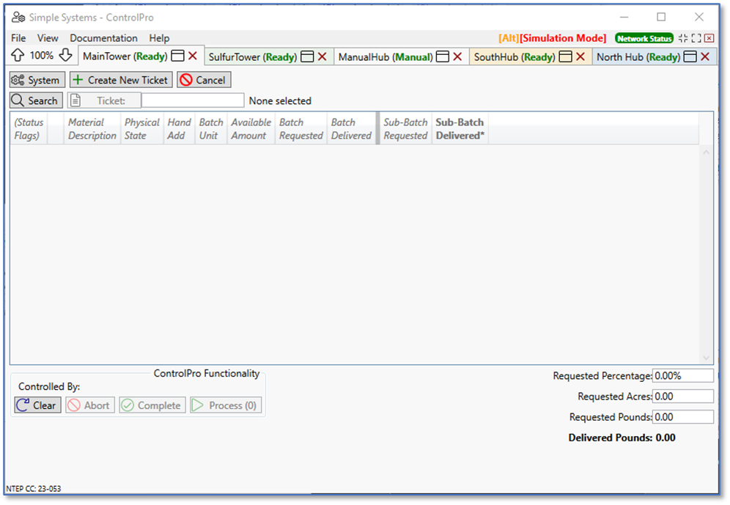The image size is (730, 505).
Task: Click the collapse-arrows icon beside Network Status
Action: pos(683,38)
